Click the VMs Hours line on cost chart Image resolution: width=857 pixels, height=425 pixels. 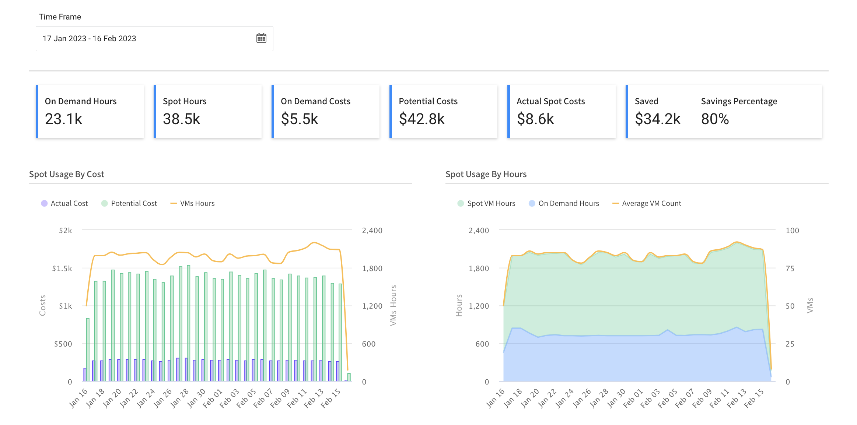pyautogui.click(x=218, y=254)
